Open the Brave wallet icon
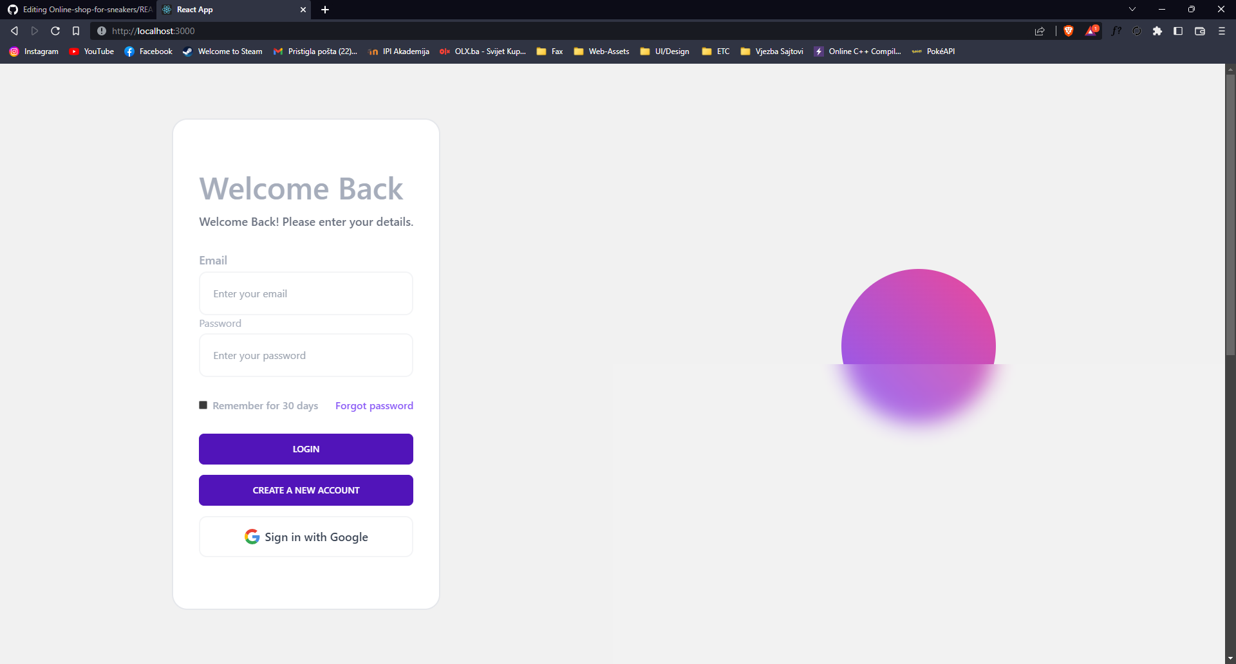The image size is (1236, 664). point(1200,31)
